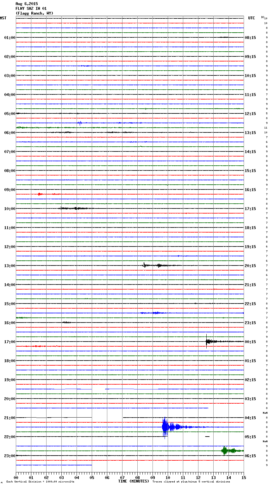Click the UTC timezone axis header
269x486 pixels.
(251, 18)
